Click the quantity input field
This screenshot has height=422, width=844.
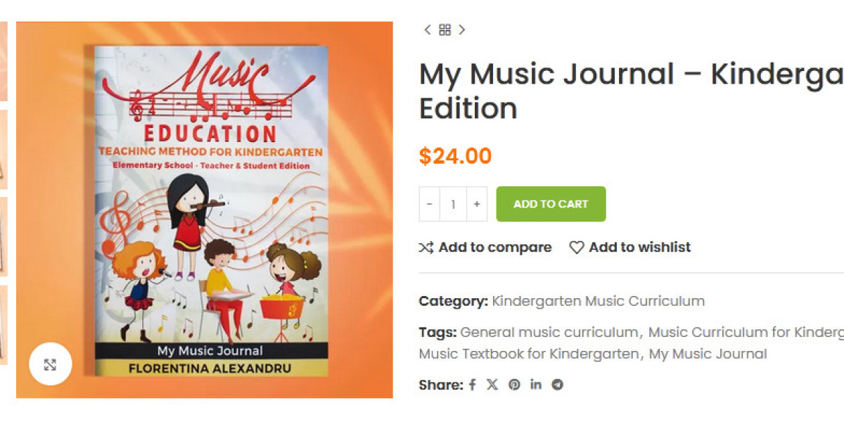453,204
